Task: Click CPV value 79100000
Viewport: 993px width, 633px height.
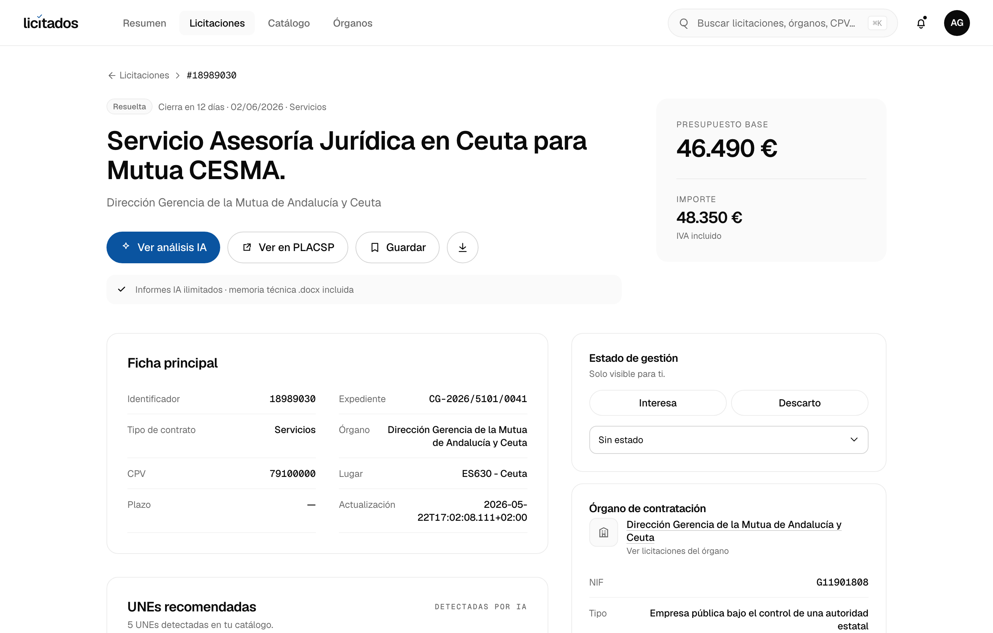Action: pos(293,474)
